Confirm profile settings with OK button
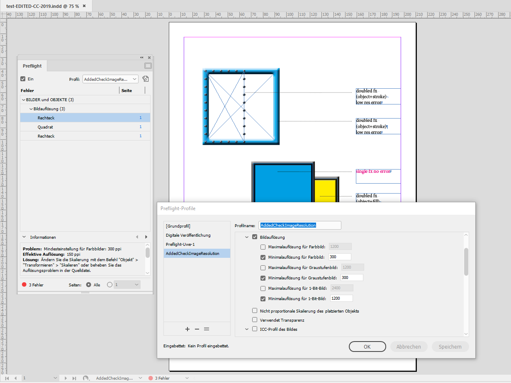 coord(367,347)
